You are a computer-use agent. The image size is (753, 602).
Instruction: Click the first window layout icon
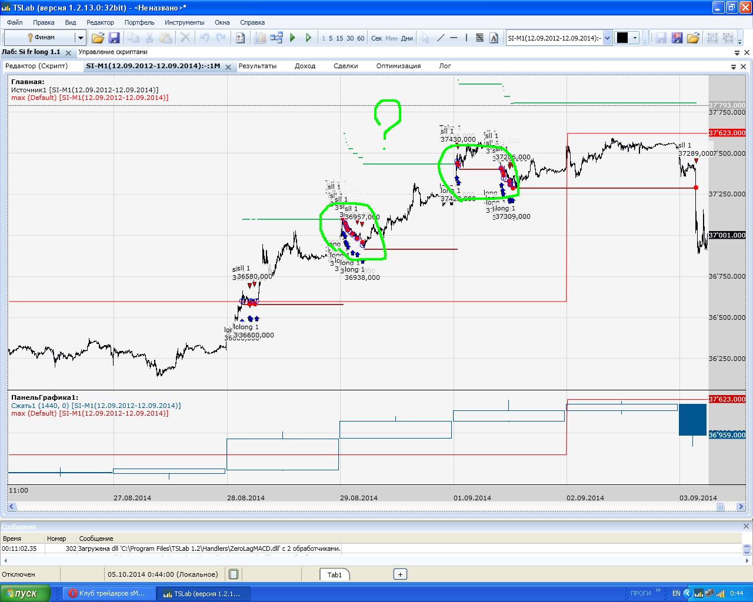point(712,38)
